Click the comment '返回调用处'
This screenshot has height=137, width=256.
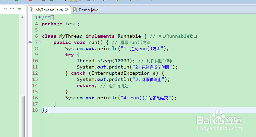coord(118,86)
